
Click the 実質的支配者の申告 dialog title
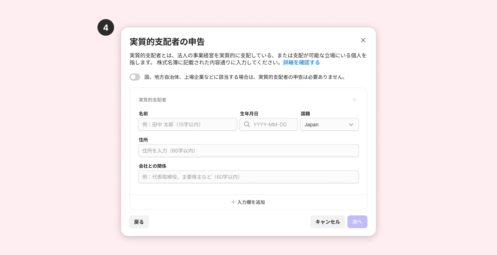click(167, 42)
